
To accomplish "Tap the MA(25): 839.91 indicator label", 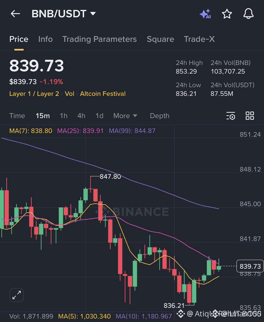I will [80, 131].
